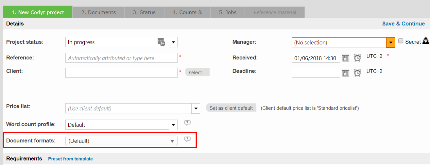
Task: Switch to the 2. Documents tab
Action: coord(98,12)
